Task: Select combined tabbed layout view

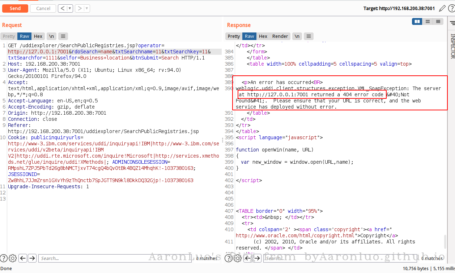Action: click(x=438, y=22)
